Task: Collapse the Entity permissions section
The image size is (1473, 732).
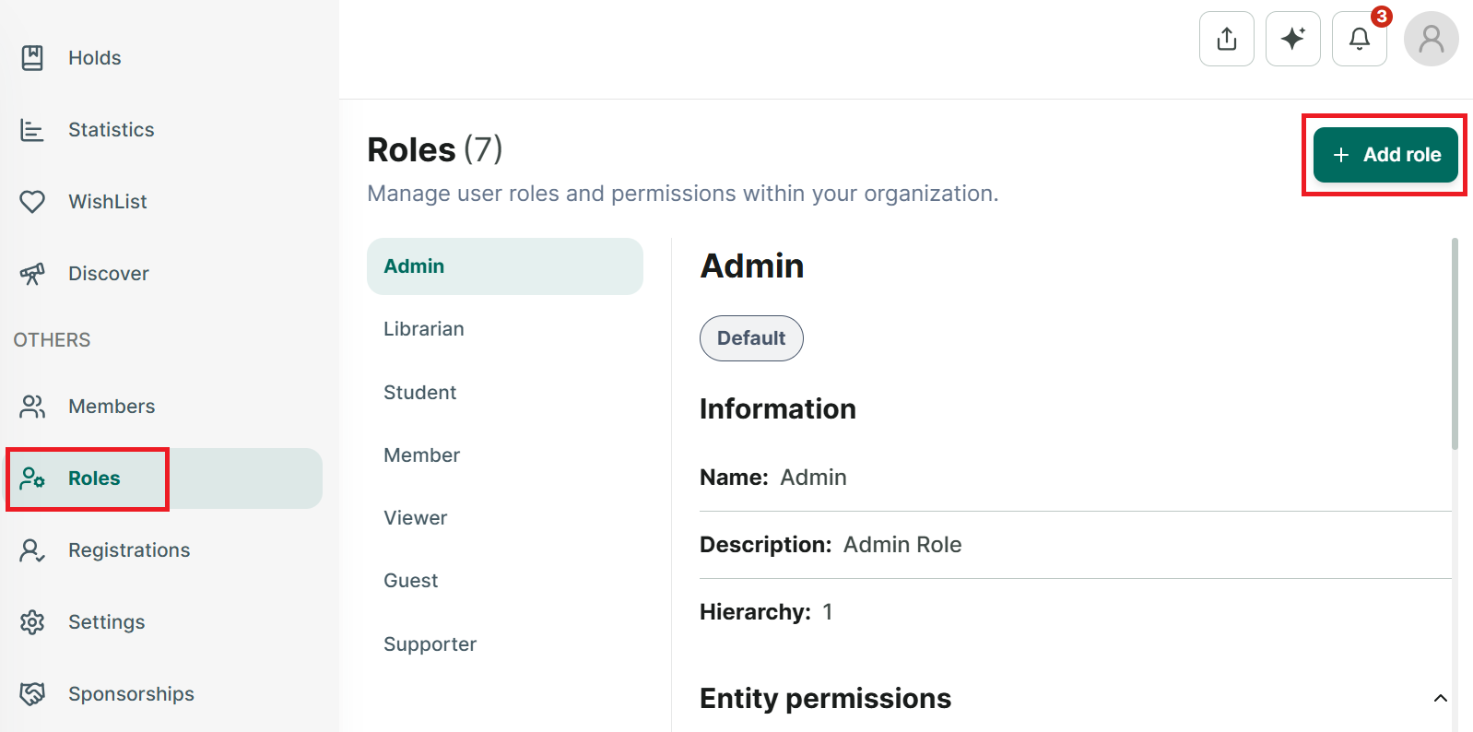Action: coord(1440,699)
